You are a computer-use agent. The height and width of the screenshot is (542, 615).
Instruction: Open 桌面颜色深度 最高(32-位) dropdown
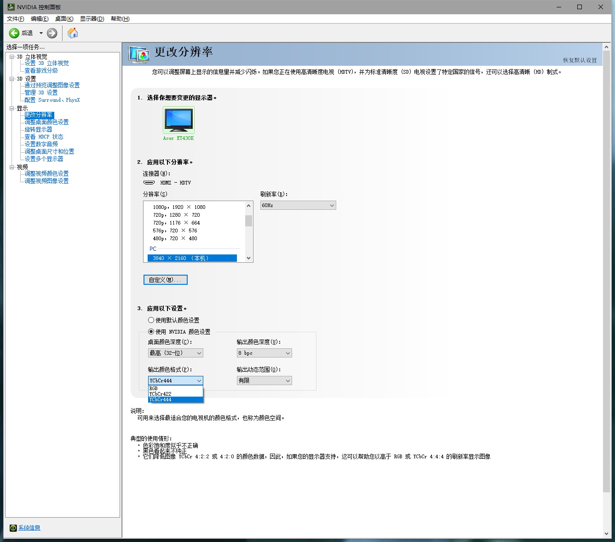[x=176, y=353]
